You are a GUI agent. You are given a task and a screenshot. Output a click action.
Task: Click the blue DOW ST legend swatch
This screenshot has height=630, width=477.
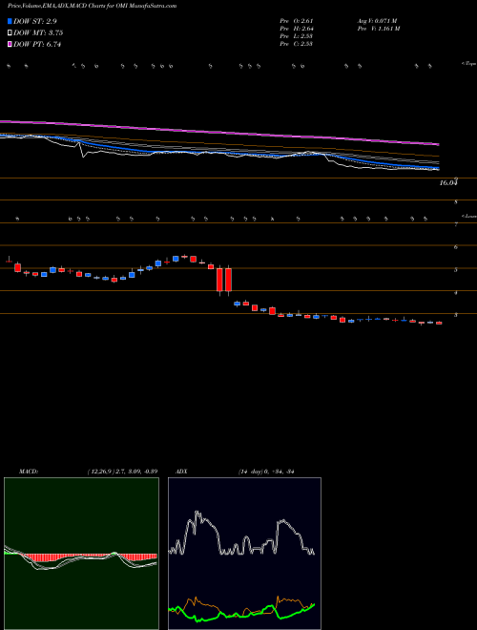(x=10, y=21)
